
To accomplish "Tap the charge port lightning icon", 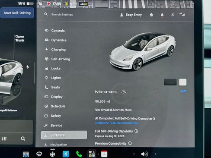I will point(28,67).
